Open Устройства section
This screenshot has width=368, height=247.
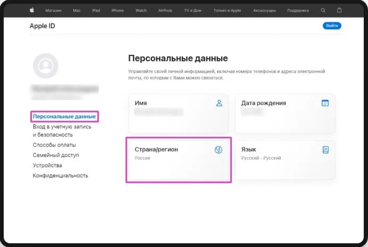coord(47,166)
